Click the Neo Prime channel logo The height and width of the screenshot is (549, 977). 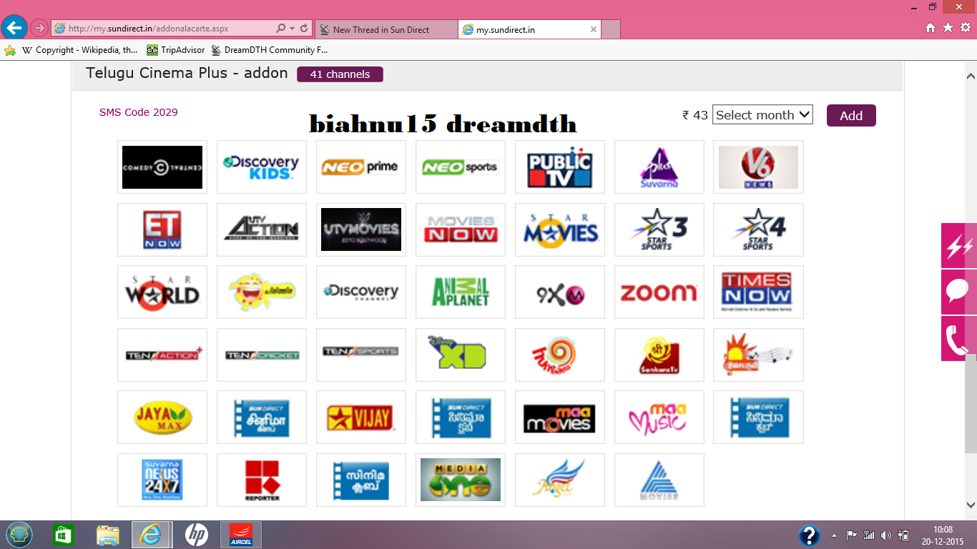pos(361,167)
